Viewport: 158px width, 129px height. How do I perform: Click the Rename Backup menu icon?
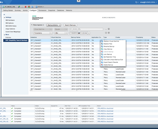(102, 47)
